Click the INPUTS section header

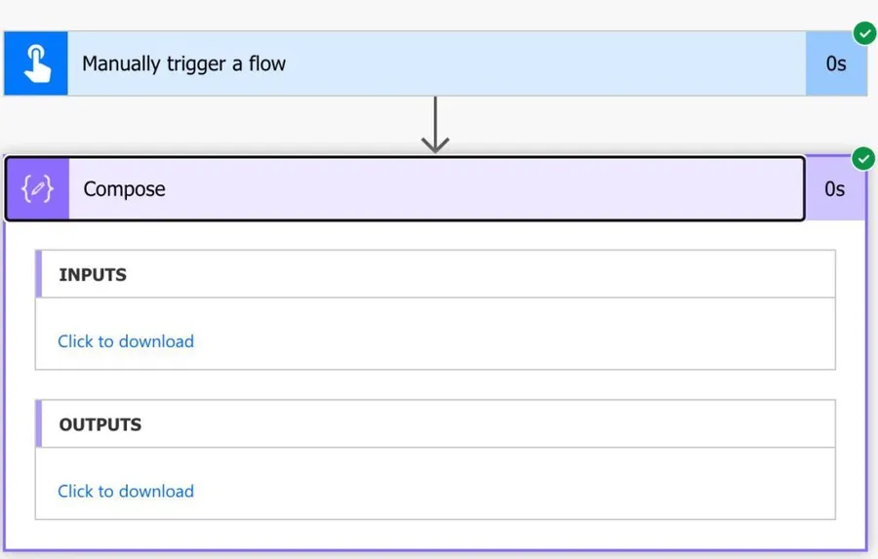click(93, 275)
